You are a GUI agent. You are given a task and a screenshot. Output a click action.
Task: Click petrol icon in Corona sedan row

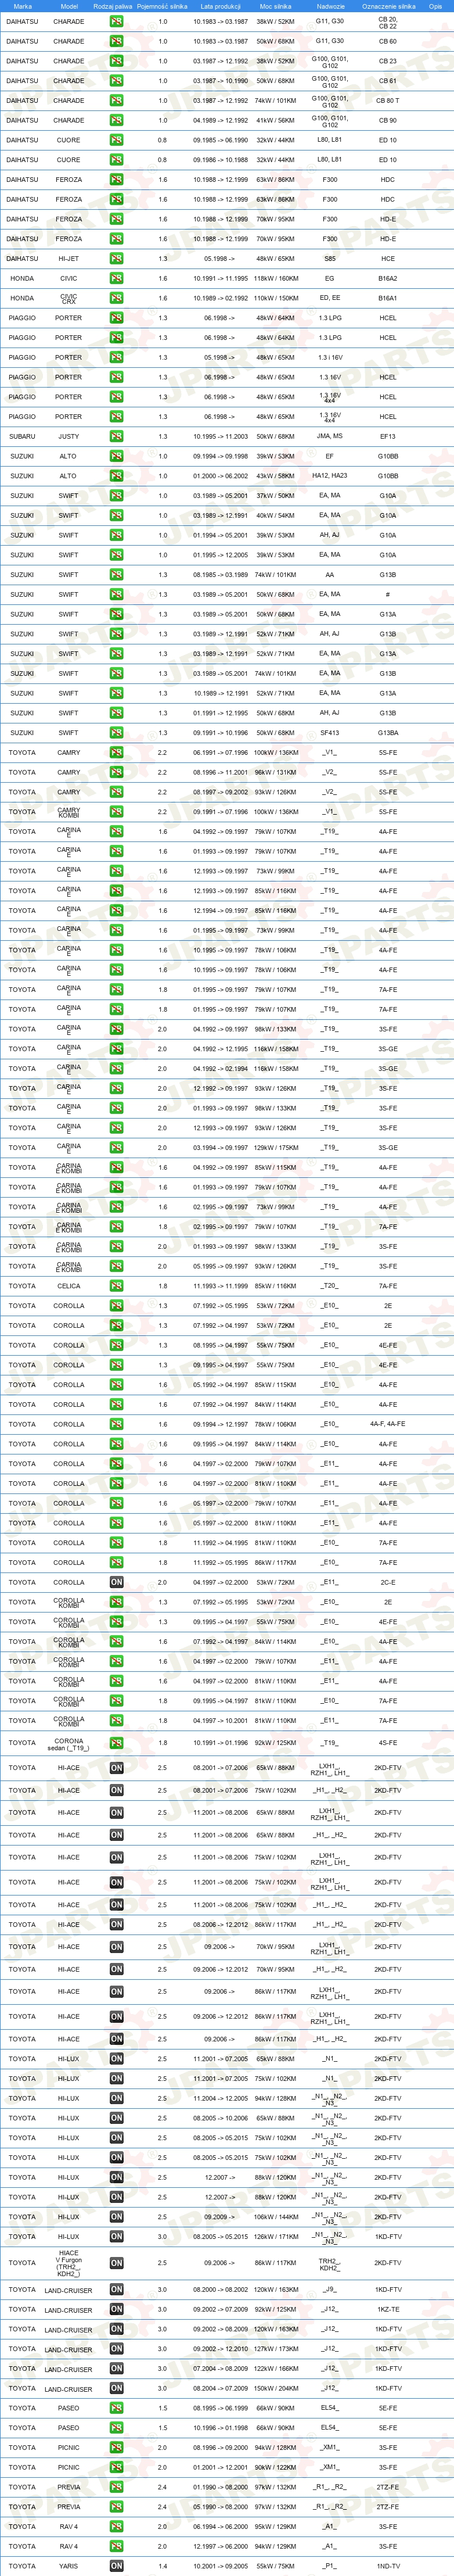(x=117, y=1743)
